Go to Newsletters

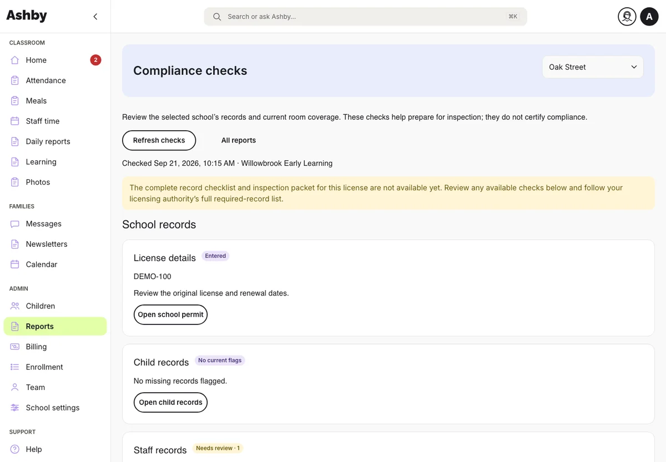tap(56, 244)
